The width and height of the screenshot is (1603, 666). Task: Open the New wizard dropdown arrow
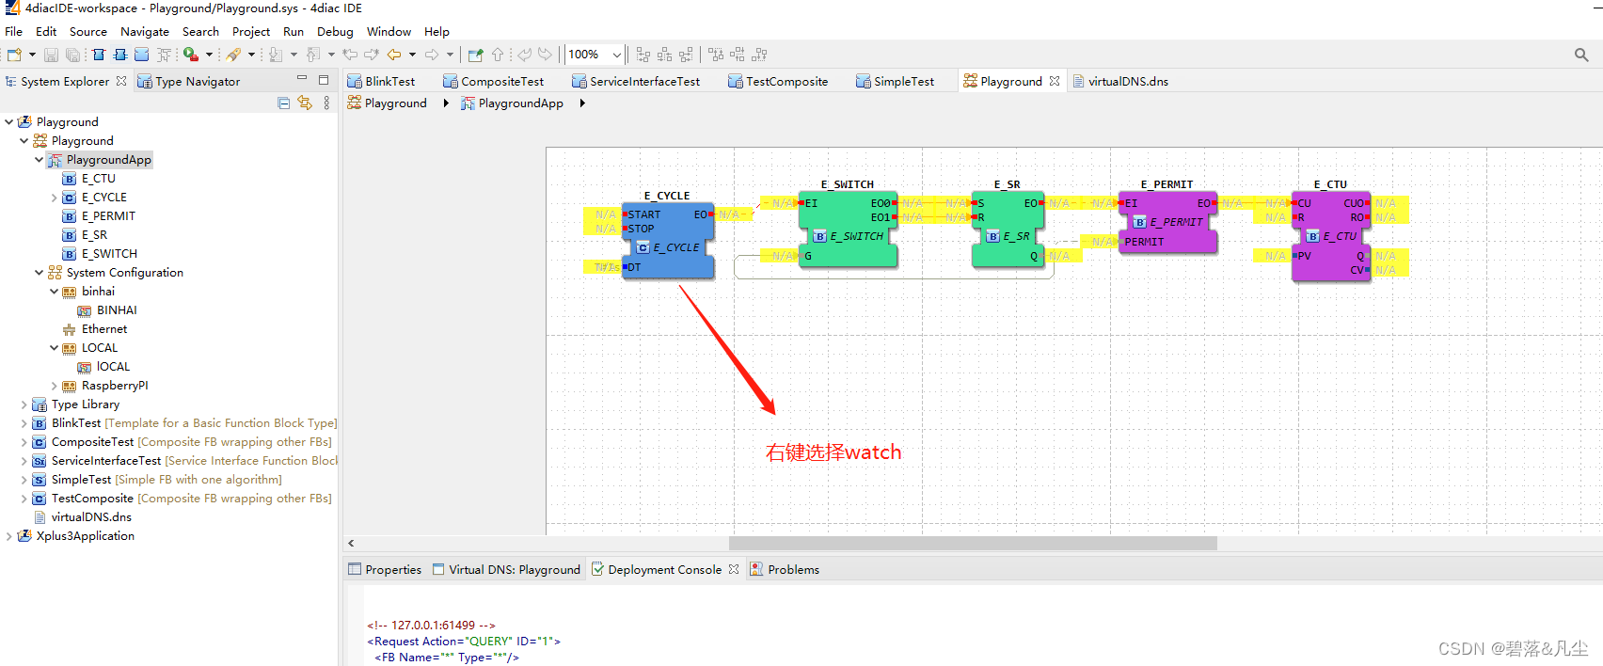(32, 55)
